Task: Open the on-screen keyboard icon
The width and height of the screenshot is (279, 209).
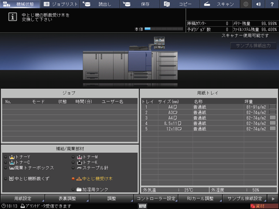Action: pos(142,206)
